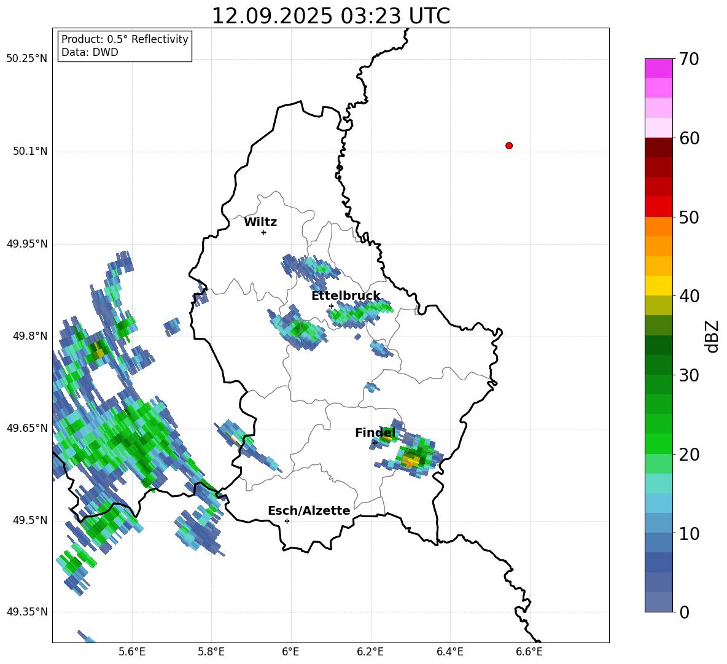Click the 49.8°N latitude label
The height and width of the screenshot is (664, 727).
click(29, 336)
